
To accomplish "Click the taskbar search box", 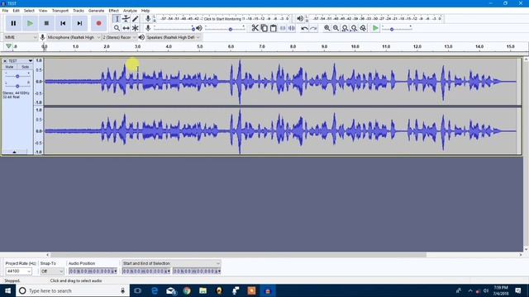I will (x=73, y=290).
